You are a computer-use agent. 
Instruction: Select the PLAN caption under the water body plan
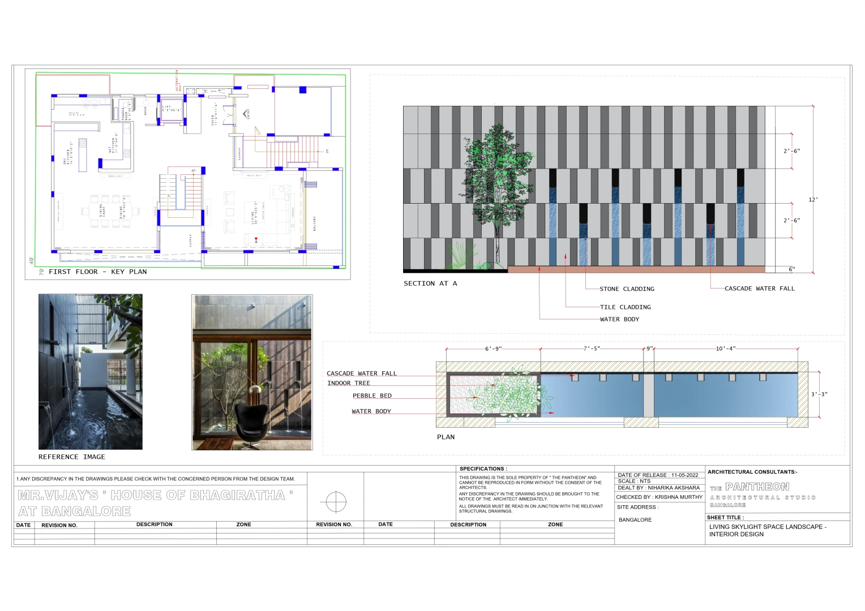point(446,437)
